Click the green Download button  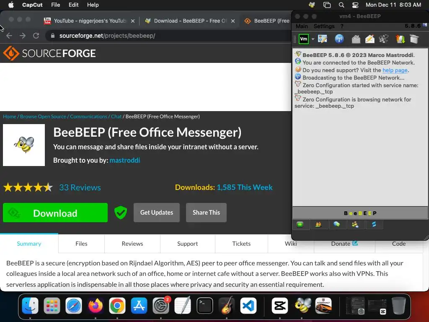coord(55,213)
